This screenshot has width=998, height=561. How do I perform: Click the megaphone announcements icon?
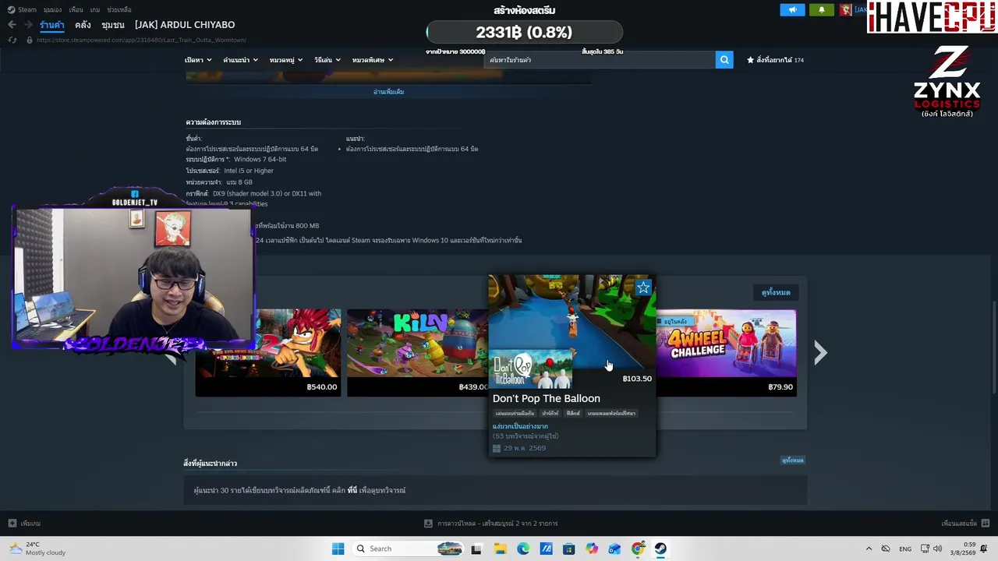tap(792, 10)
